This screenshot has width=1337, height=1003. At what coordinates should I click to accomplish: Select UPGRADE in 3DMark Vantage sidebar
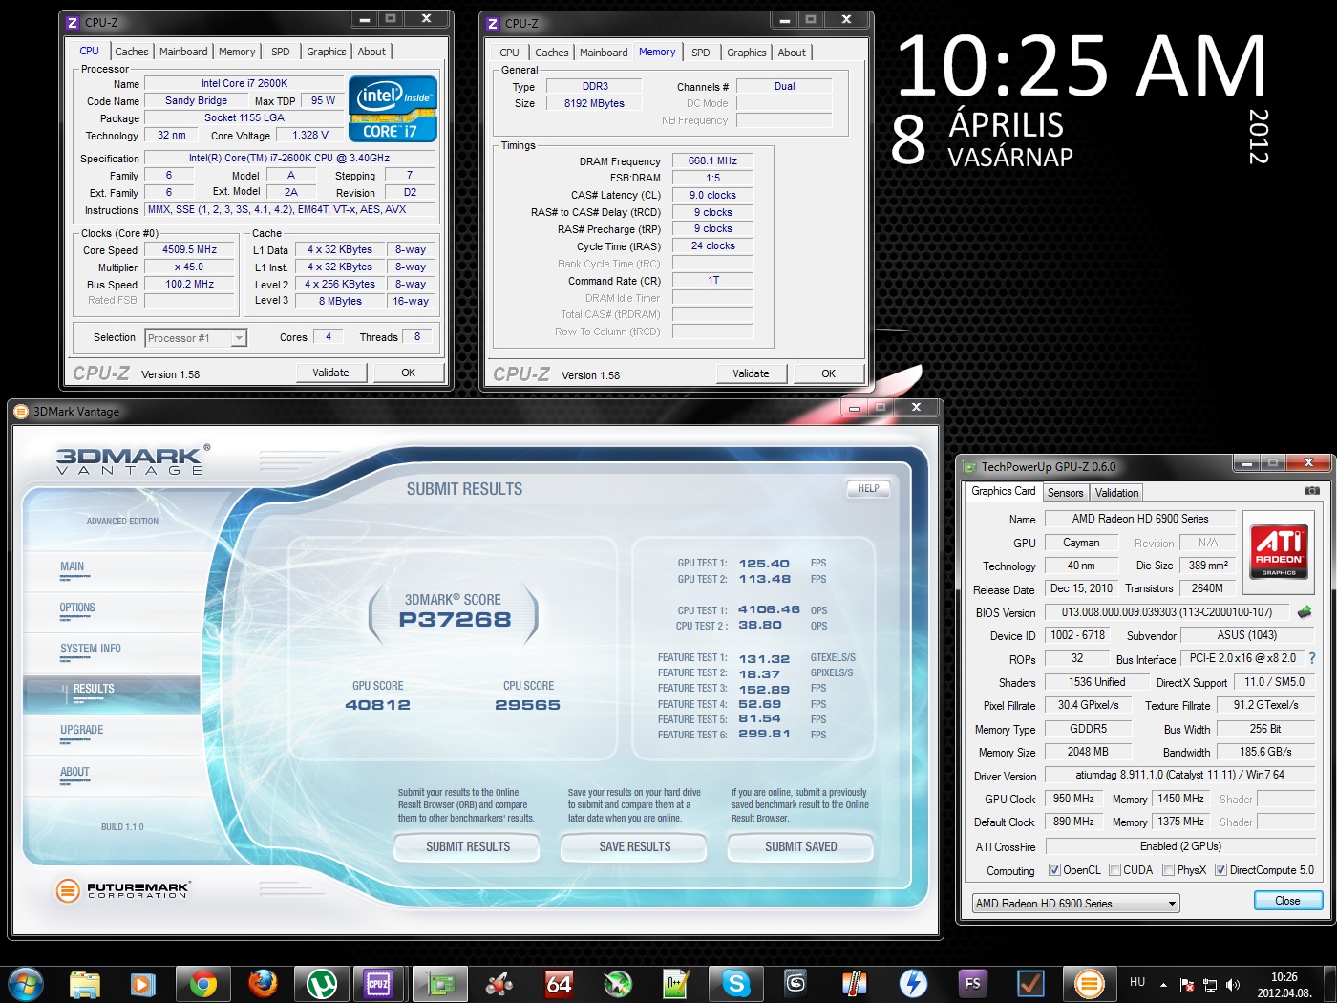click(x=82, y=730)
